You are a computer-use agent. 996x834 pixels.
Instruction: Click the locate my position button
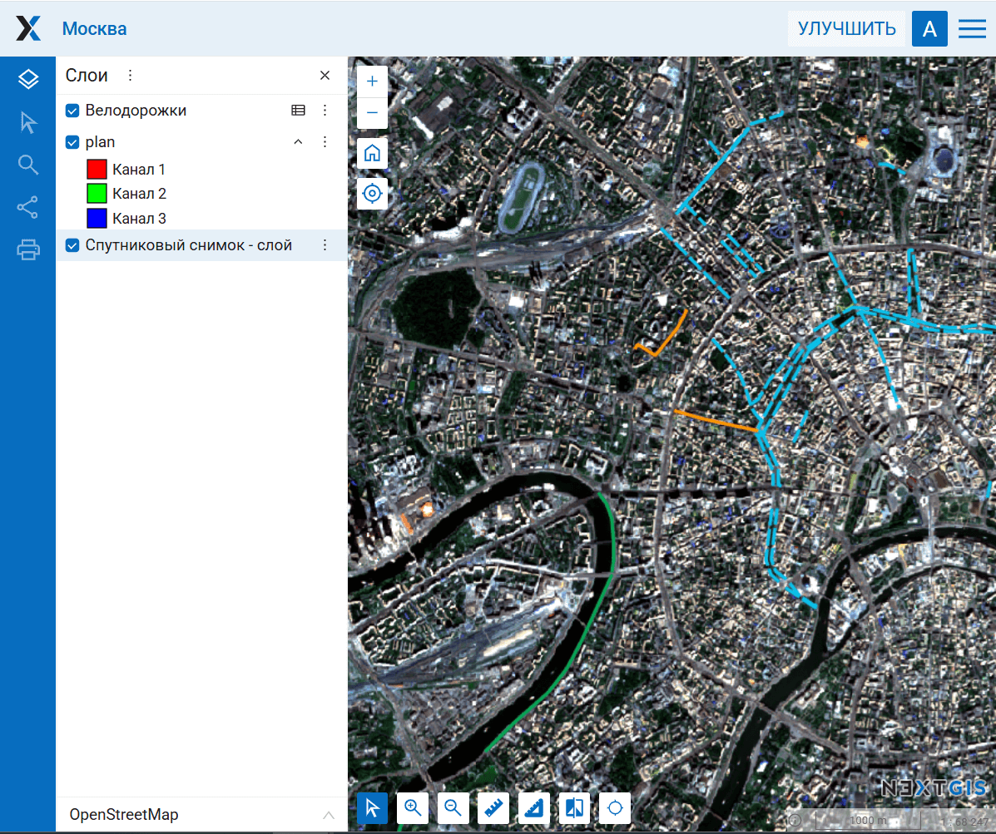(x=372, y=194)
